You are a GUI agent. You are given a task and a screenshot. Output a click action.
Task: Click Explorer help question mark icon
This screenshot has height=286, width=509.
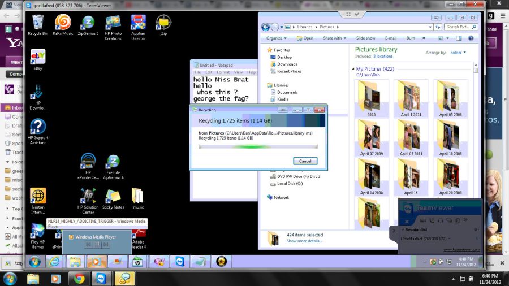click(471, 38)
